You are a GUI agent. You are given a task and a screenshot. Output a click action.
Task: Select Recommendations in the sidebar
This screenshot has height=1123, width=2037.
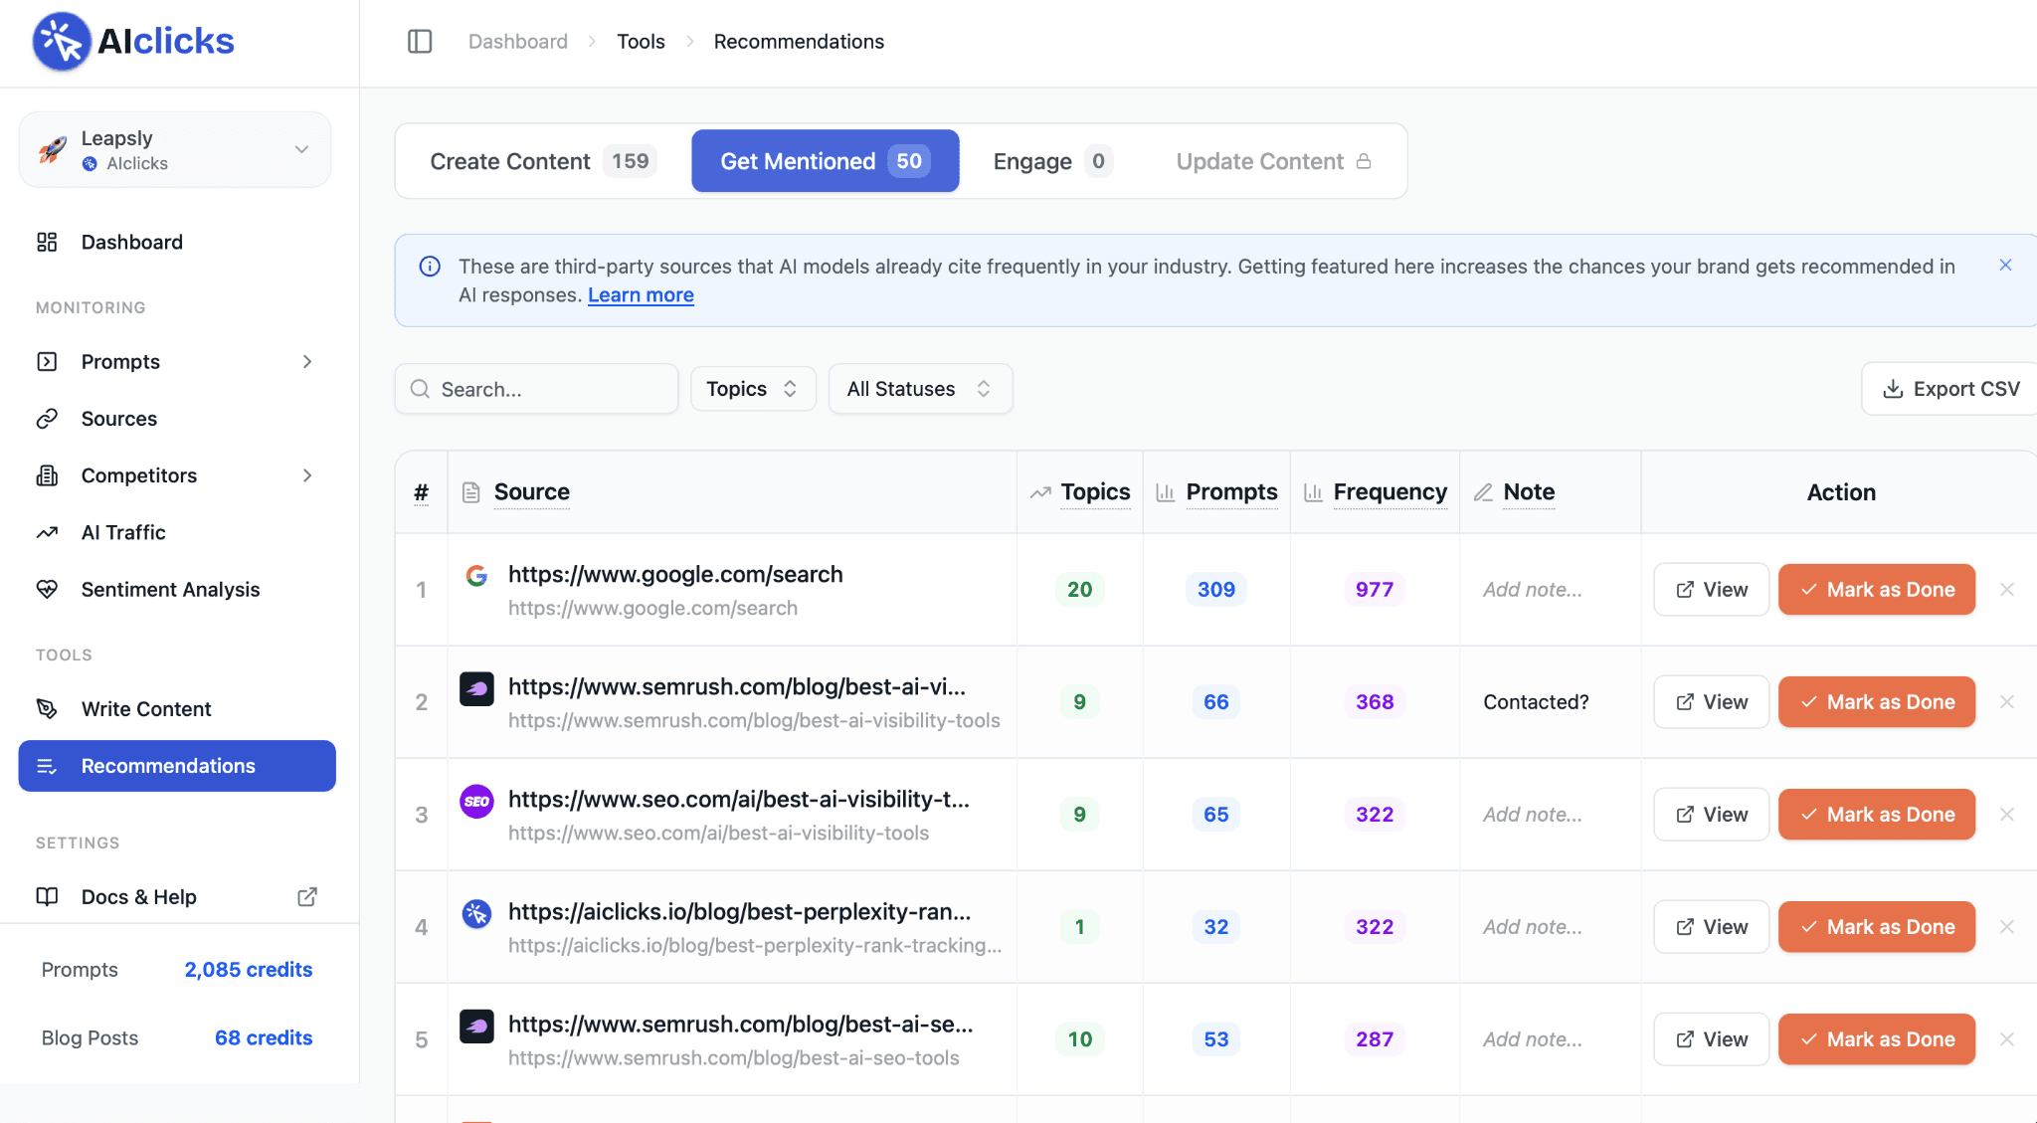tap(177, 766)
